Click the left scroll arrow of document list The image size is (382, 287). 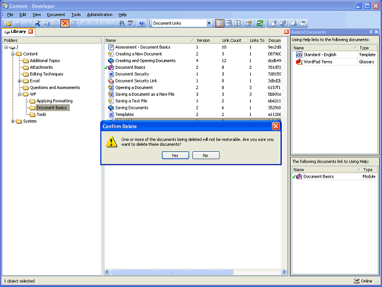point(107,271)
